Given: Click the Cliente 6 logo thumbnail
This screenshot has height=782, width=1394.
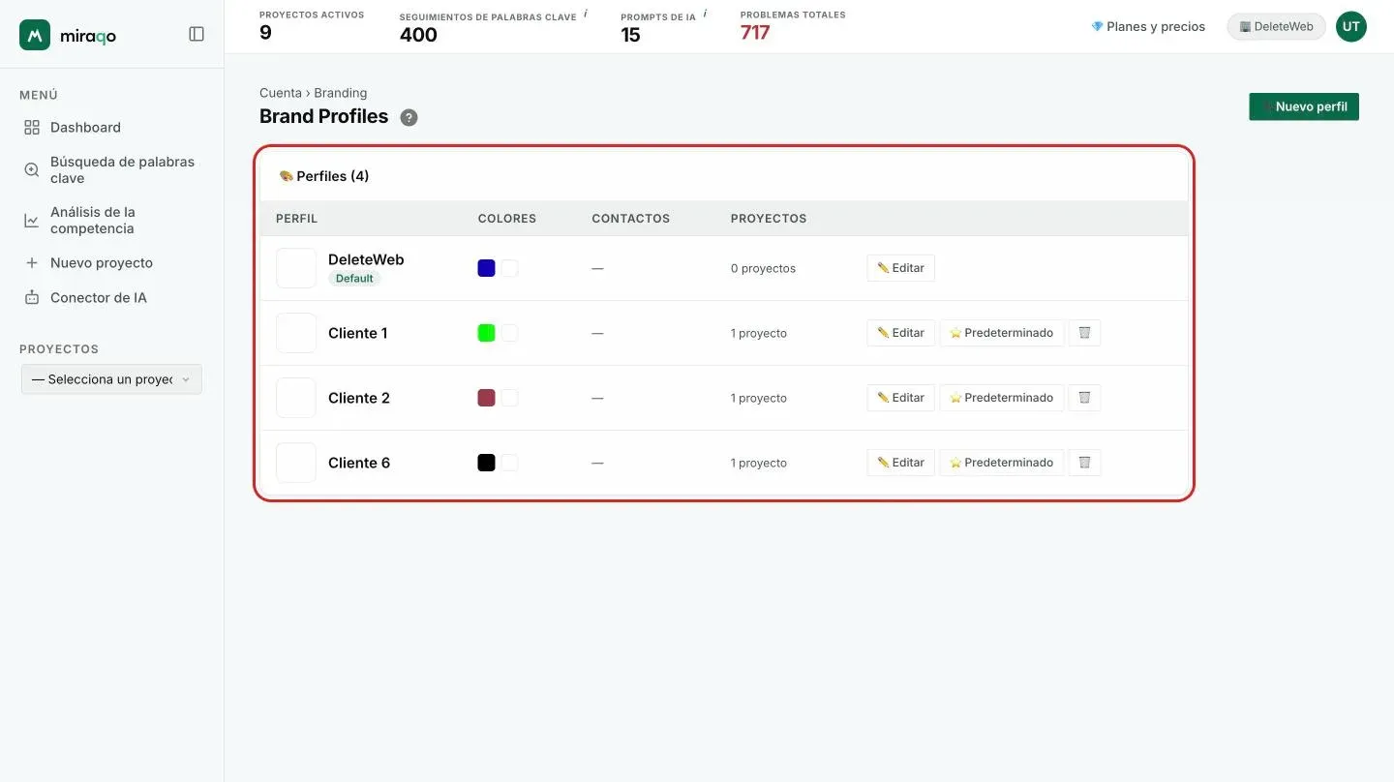Looking at the screenshot, I should click(x=296, y=463).
